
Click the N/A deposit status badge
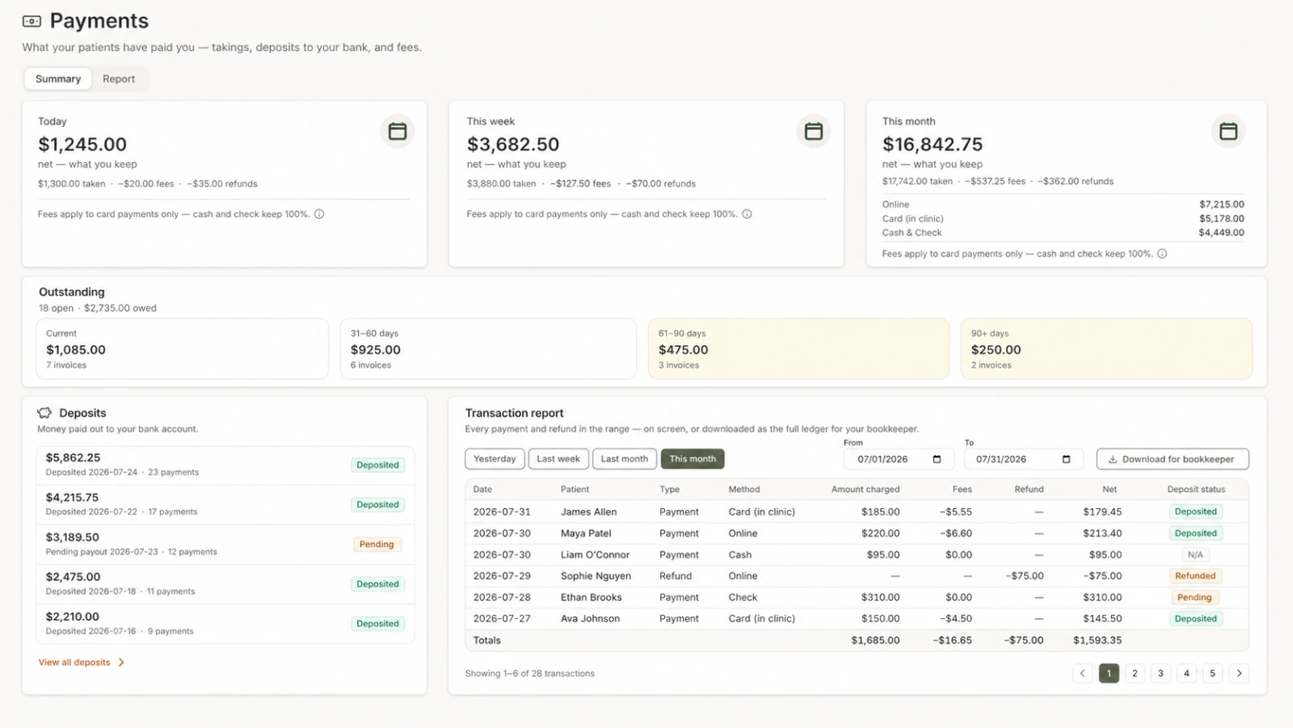[x=1195, y=555]
